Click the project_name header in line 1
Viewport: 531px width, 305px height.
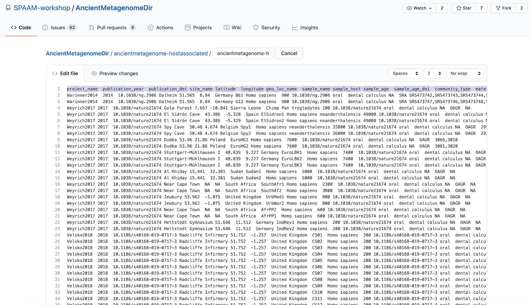[82, 89]
